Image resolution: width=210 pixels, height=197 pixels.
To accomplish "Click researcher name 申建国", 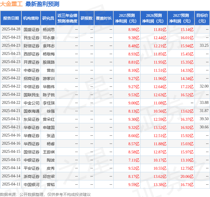I will pos(48,127).
